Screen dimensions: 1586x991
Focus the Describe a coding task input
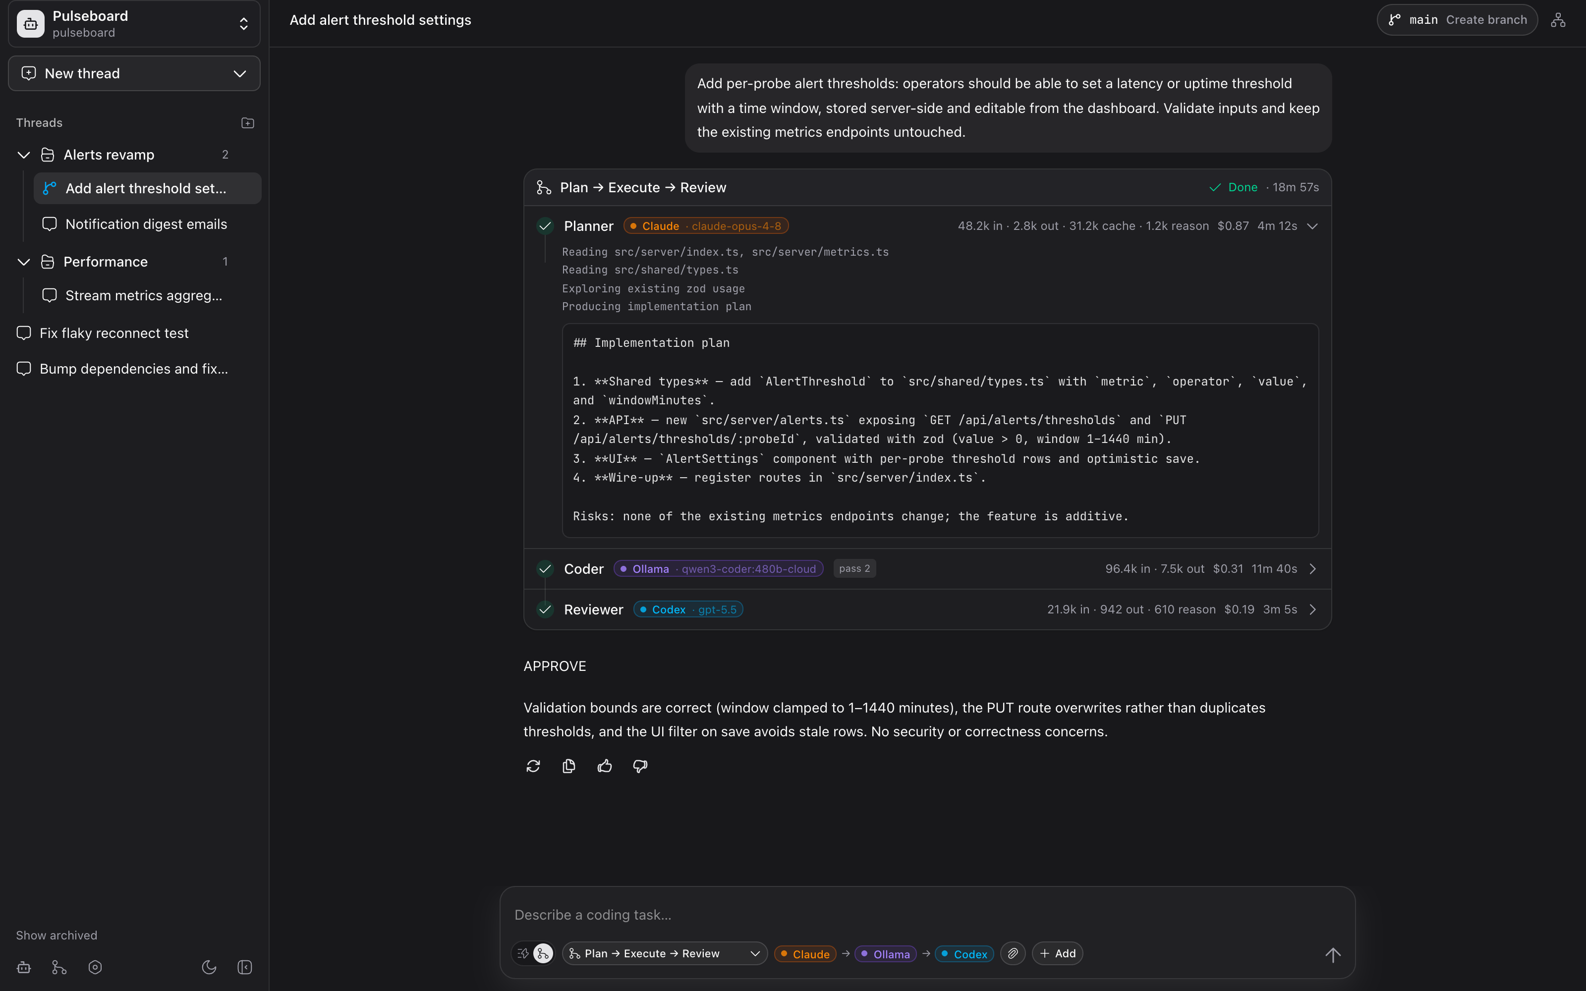[927, 915]
